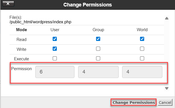Tick the Group Execute checkbox
Image resolution: width=175 pixels, height=108 pixels.
pyautogui.click(x=98, y=58)
